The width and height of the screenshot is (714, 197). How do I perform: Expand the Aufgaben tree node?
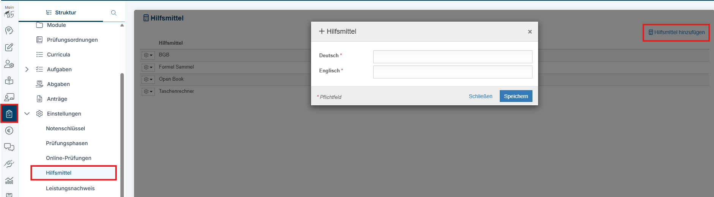coord(27,69)
